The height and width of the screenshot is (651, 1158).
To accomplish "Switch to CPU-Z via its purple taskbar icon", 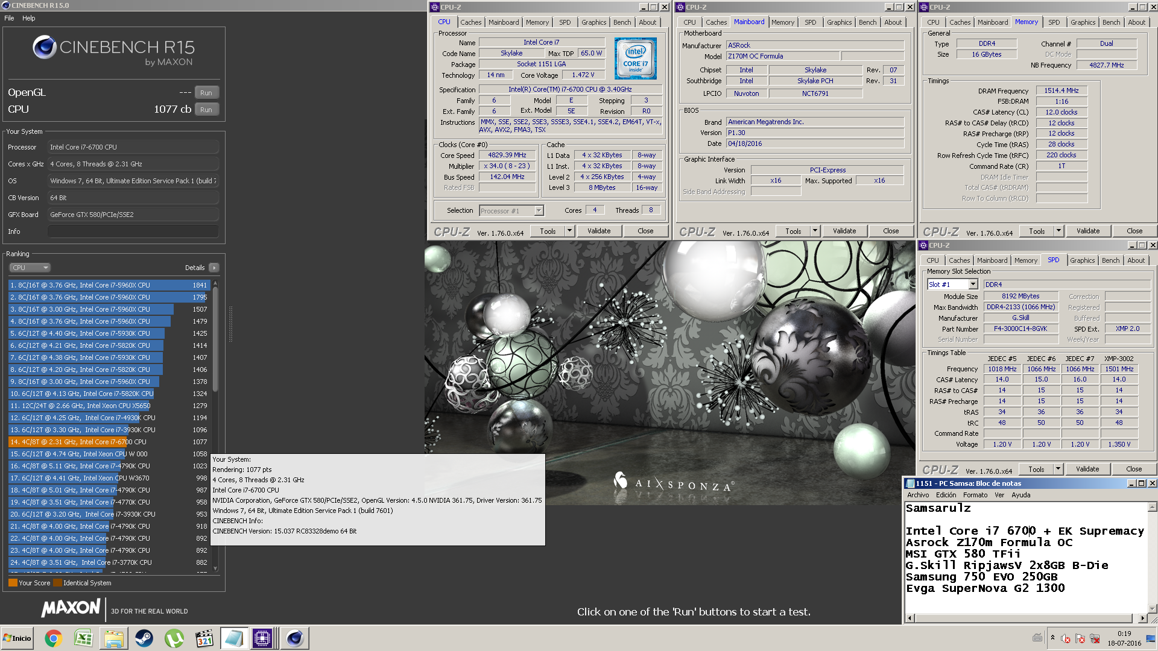I will (263, 638).
